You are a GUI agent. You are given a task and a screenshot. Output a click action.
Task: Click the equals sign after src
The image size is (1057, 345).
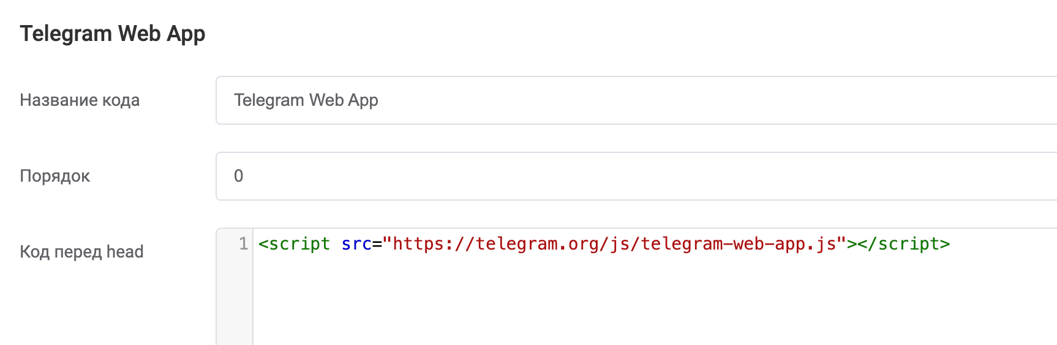[377, 243]
